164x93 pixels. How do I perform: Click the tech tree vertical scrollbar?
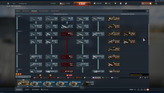click(149, 34)
